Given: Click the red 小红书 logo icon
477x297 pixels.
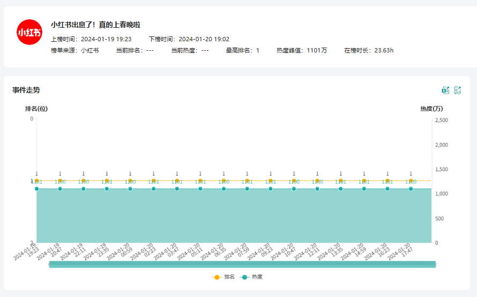Looking at the screenshot, I should (29, 32).
